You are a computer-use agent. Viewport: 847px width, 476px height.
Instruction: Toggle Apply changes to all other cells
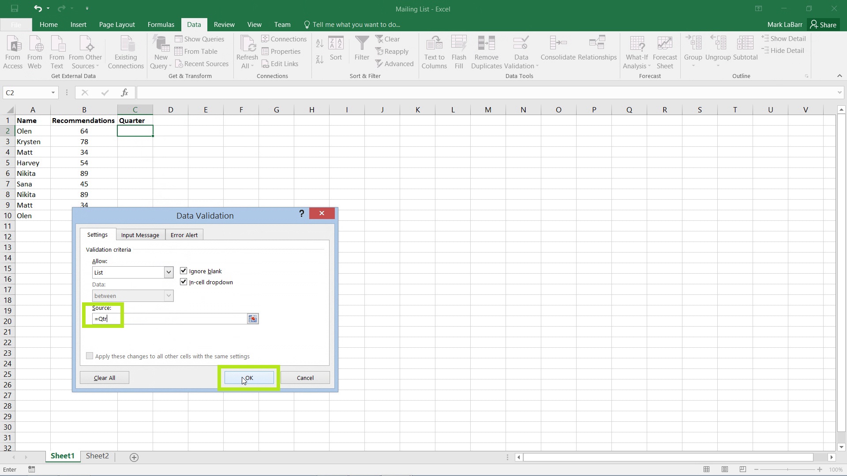[90, 356]
